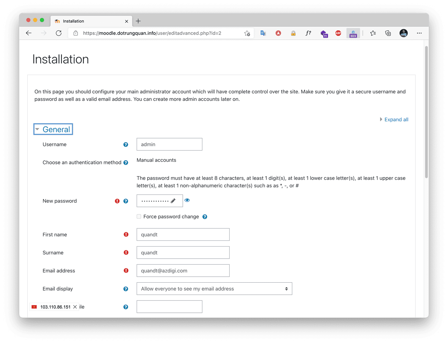Click required icon beside Surname
This screenshot has height=343, width=448.
point(126,252)
